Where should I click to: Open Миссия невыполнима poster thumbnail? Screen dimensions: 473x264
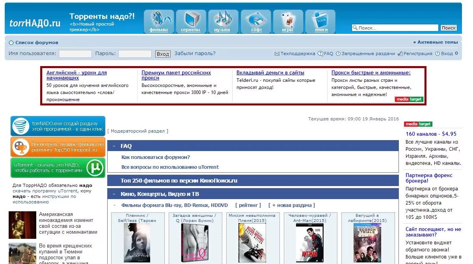point(252,242)
